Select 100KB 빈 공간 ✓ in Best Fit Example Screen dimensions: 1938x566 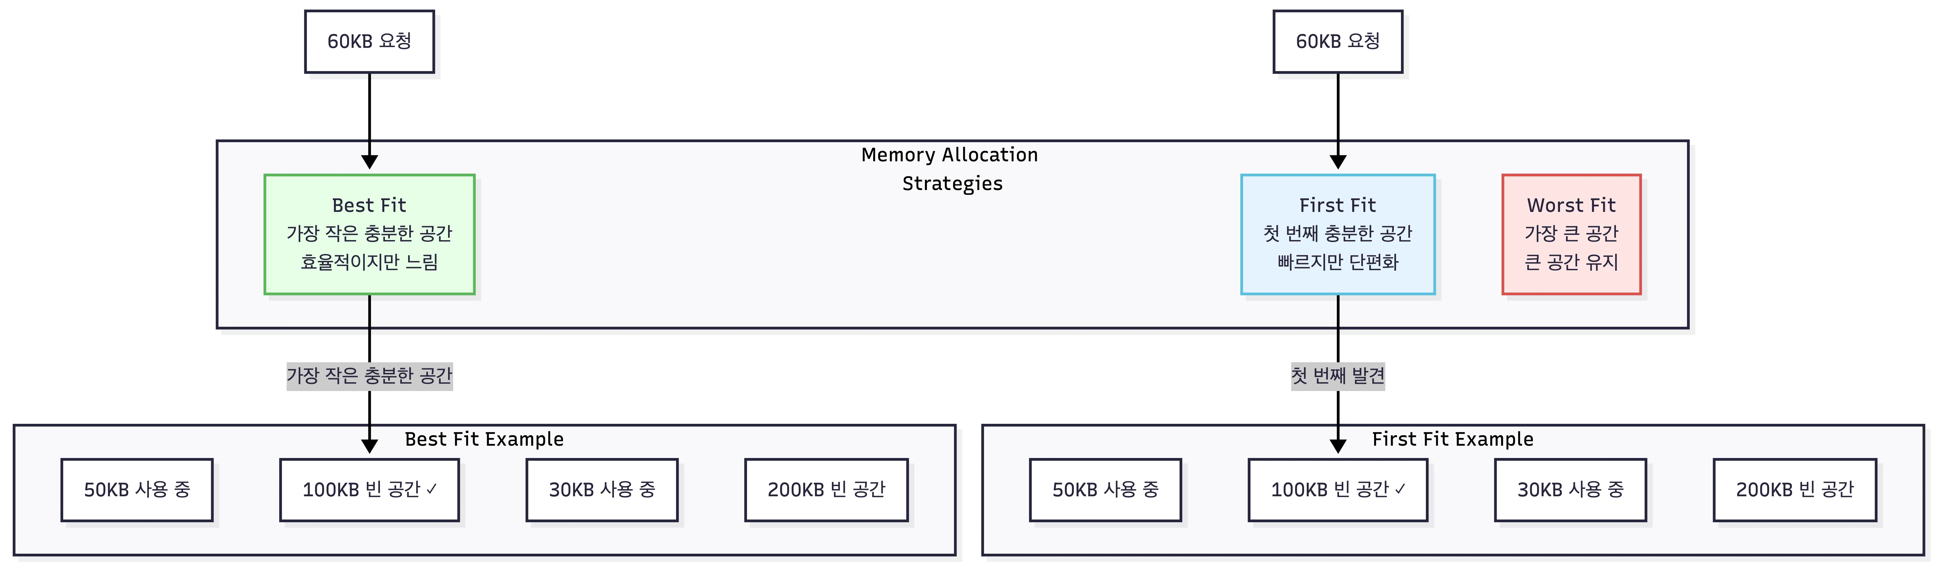pos(369,489)
